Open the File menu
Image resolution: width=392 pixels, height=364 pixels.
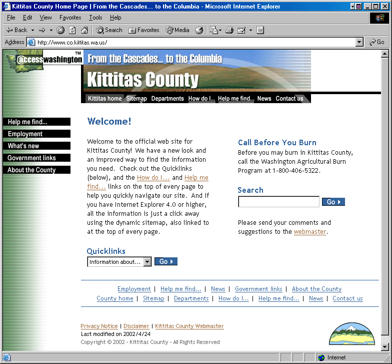pos(11,18)
